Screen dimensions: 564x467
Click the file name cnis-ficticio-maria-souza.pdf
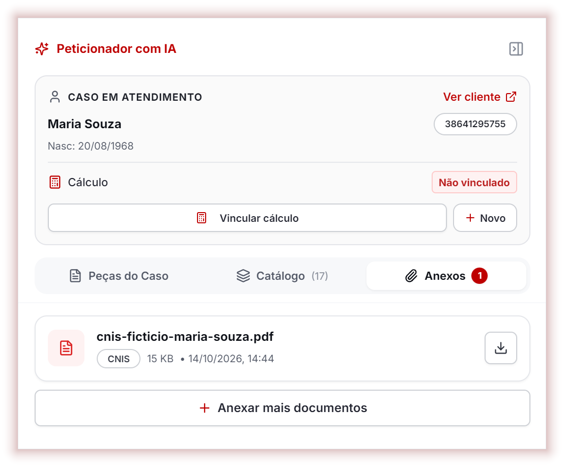tap(185, 337)
